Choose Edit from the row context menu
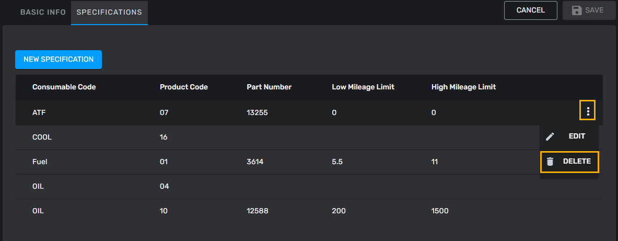The width and height of the screenshot is (618, 241). [x=576, y=136]
